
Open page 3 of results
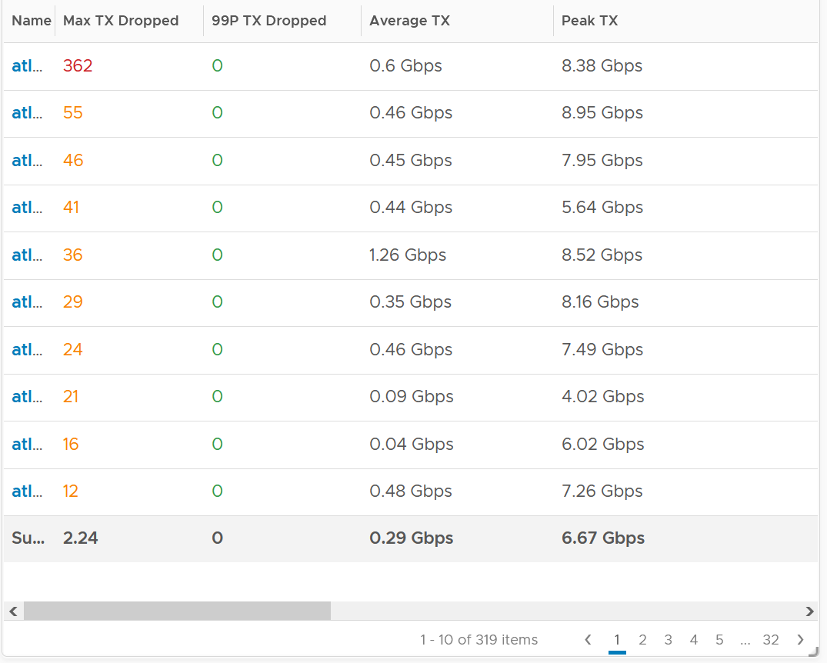tap(669, 640)
